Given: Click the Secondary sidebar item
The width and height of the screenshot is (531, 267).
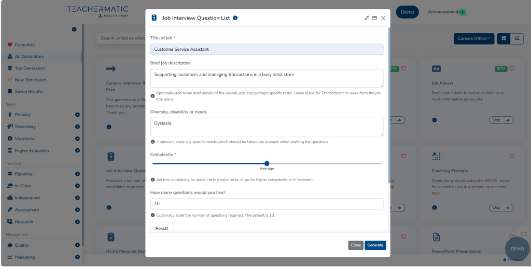Looking at the screenshot, I should pos(25,127).
